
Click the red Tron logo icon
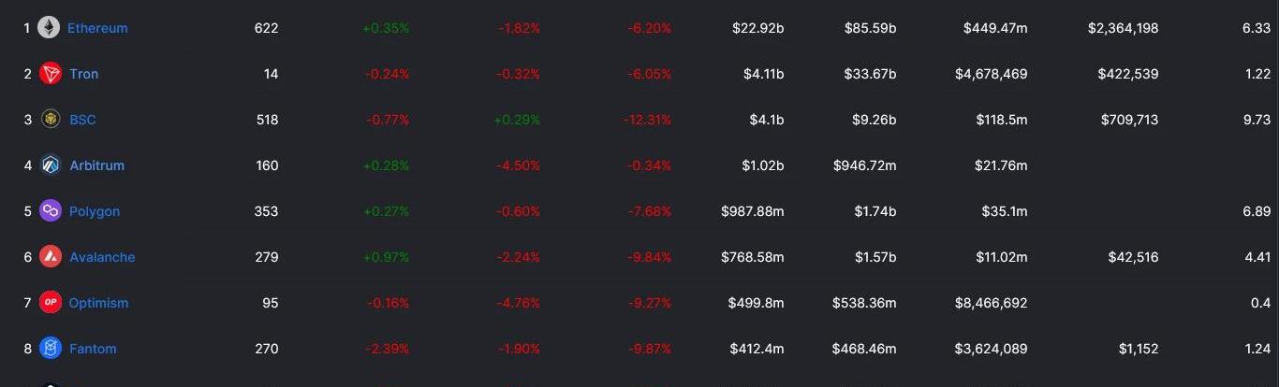(x=51, y=74)
